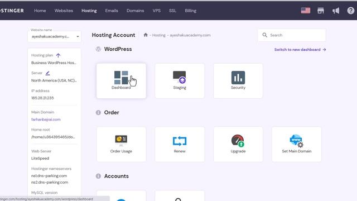357x201 pixels.
Task: Click Switch to new dashboard link
Action: [x=300, y=50]
